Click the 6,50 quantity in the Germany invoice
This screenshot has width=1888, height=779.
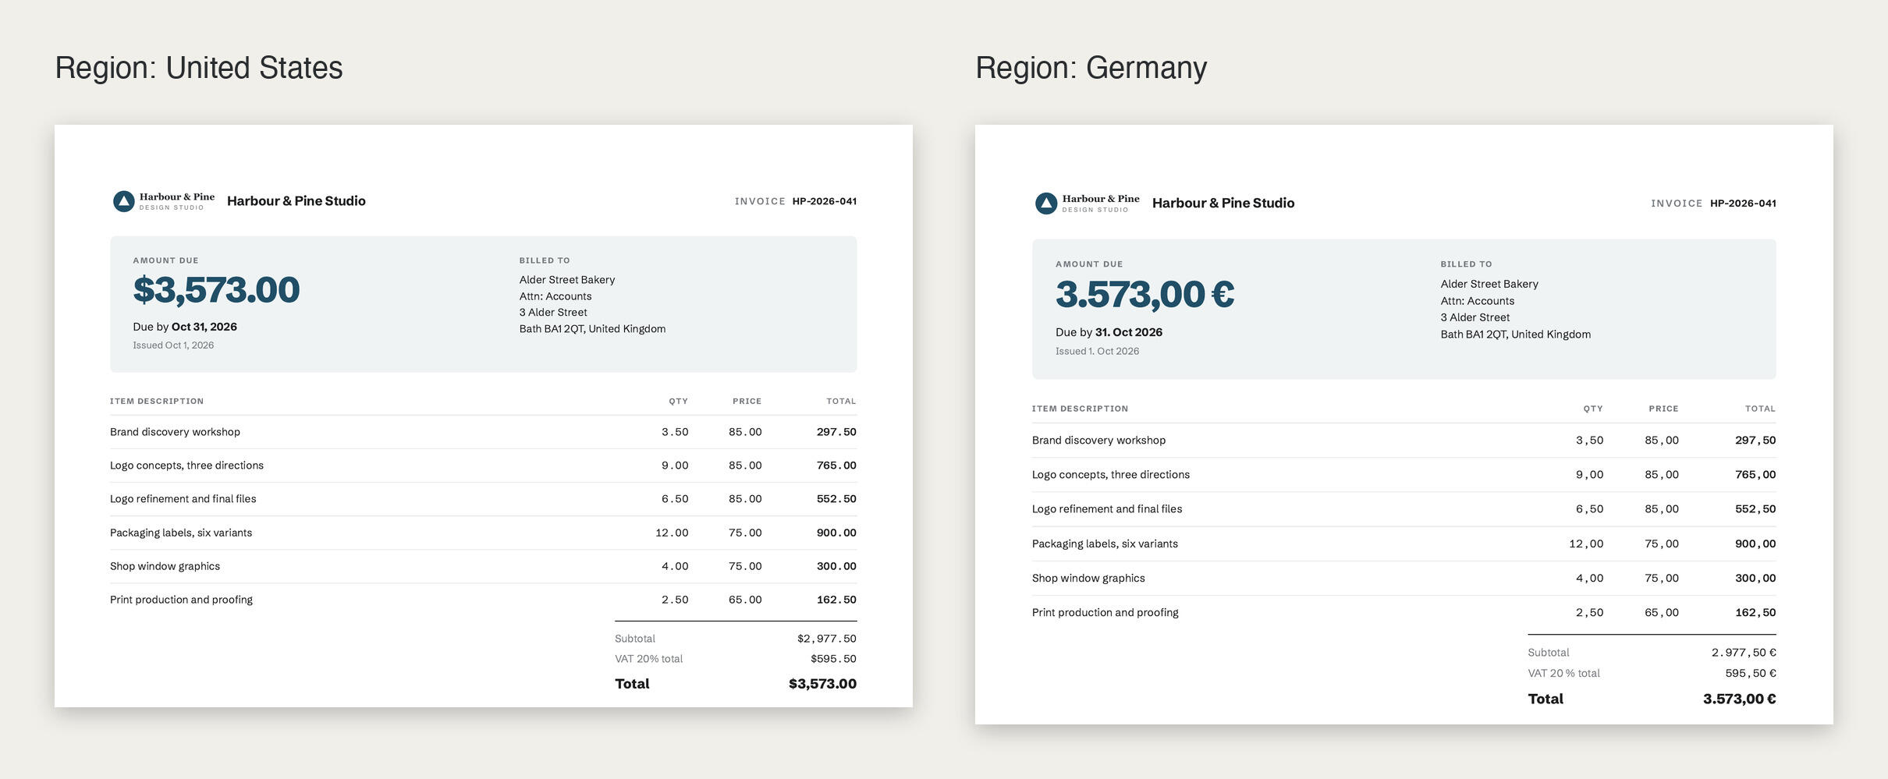tap(1590, 509)
